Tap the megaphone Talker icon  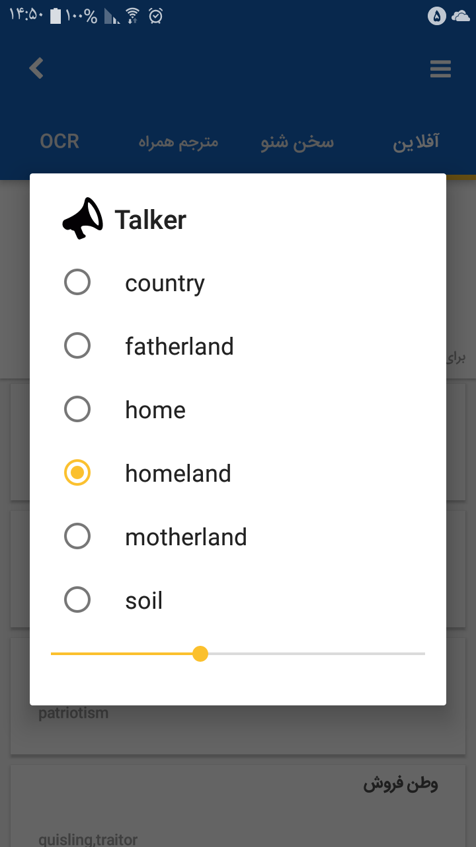(x=83, y=218)
